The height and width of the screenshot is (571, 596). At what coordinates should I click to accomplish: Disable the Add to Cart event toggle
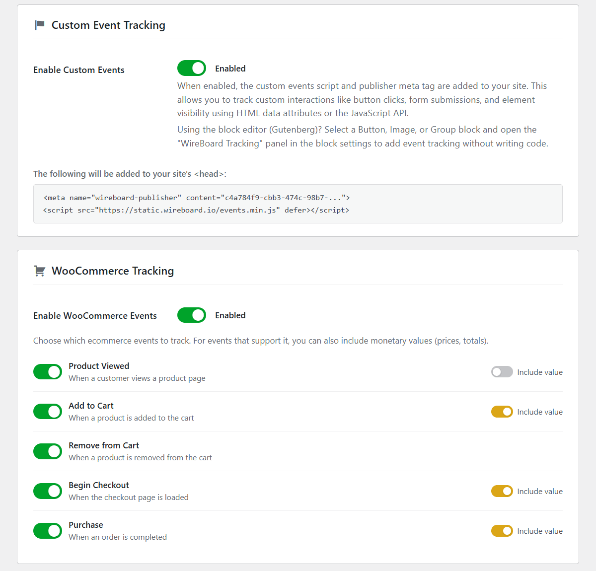pyautogui.click(x=48, y=411)
